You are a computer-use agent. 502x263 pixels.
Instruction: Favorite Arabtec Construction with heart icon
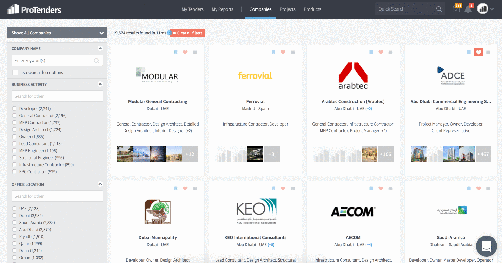pyautogui.click(x=381, y=52)
